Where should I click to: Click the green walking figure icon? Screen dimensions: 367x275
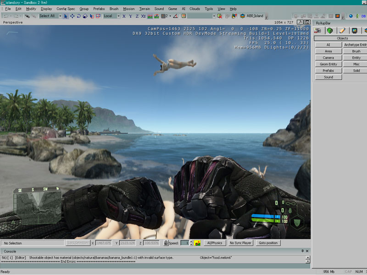357,16
